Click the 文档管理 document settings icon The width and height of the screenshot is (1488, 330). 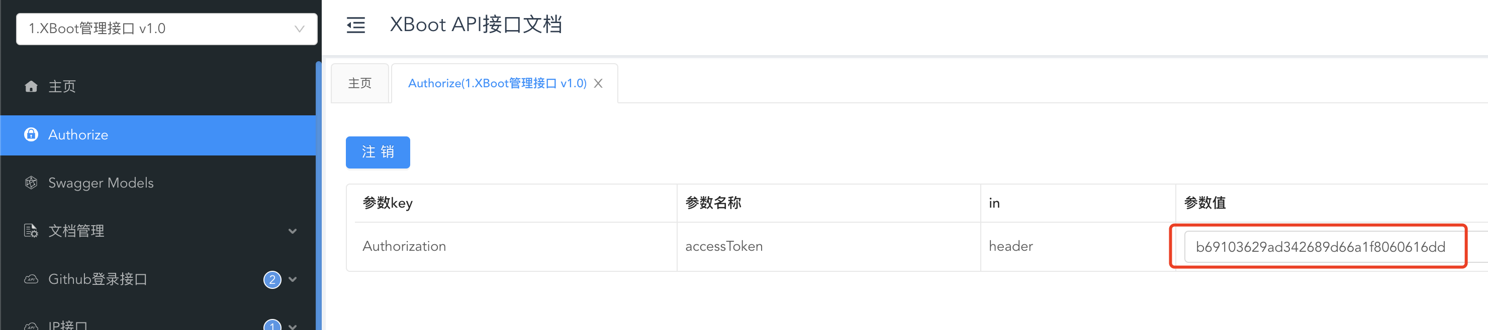[31, 231]
